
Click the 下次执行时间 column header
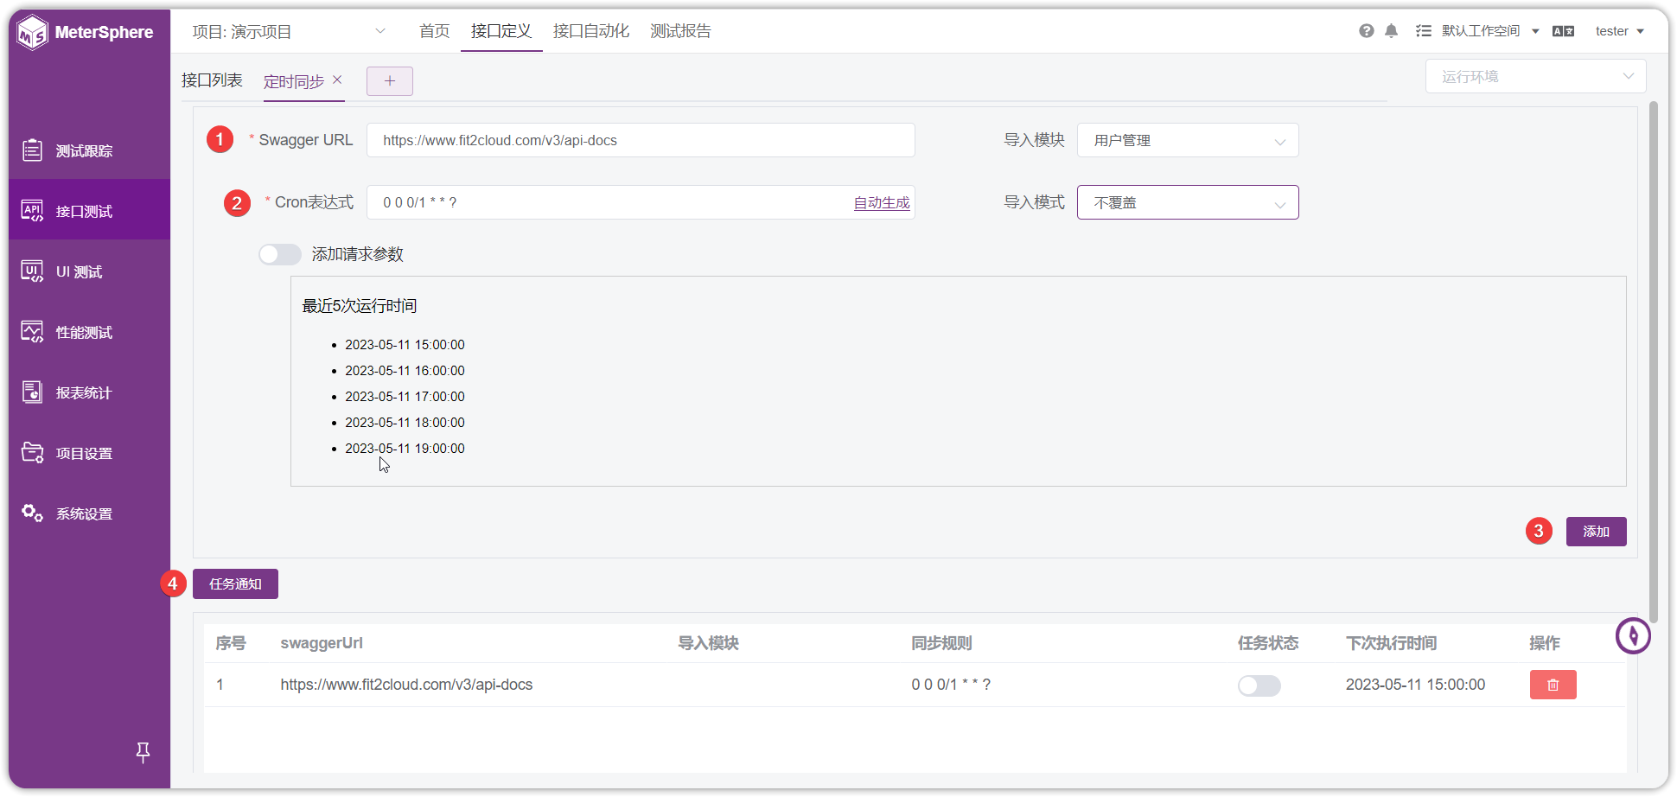(1391, 643)
